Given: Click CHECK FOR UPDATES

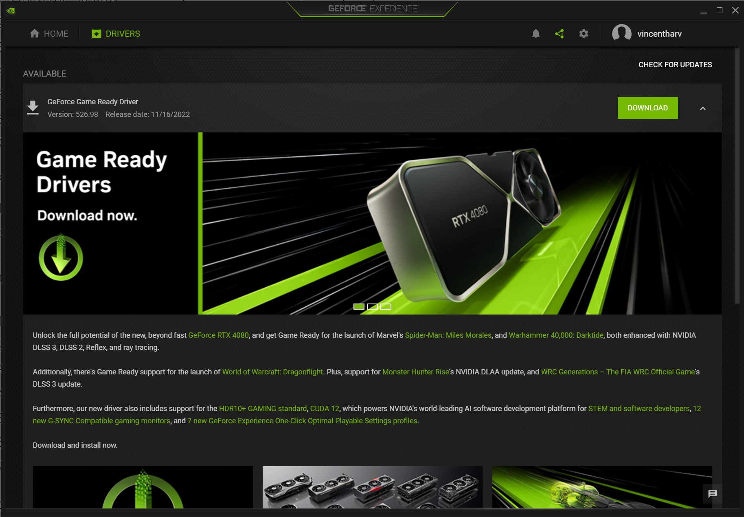Looking at the screenshot, I should pyautogui.click(x=675, y=65).
